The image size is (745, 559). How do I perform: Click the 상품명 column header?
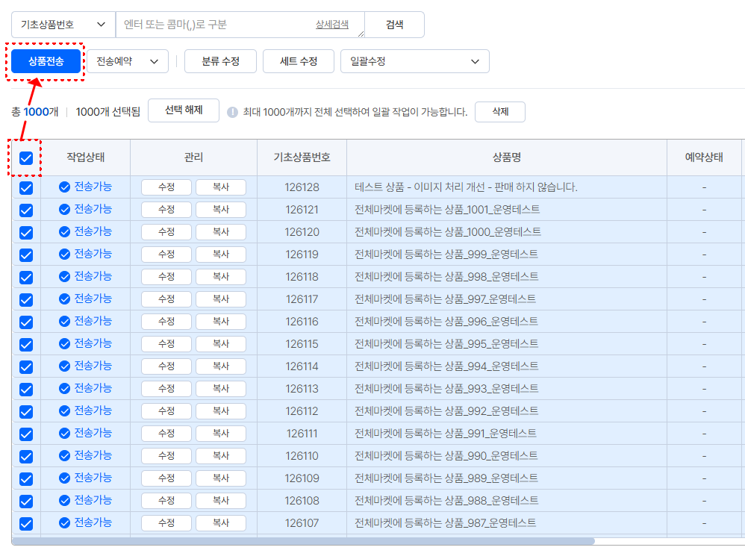[x=506, y=157]
